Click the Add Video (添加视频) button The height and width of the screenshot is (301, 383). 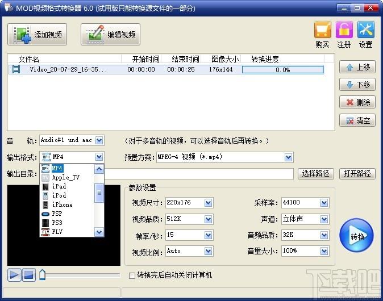tap(38, 35)
